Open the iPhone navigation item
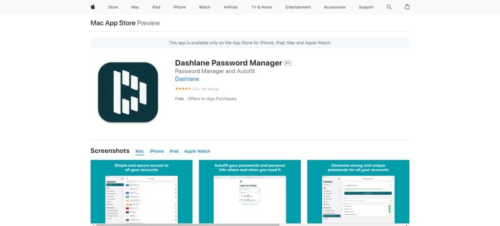Viewport: 500px width, 226px height. (x=180, y=7)
